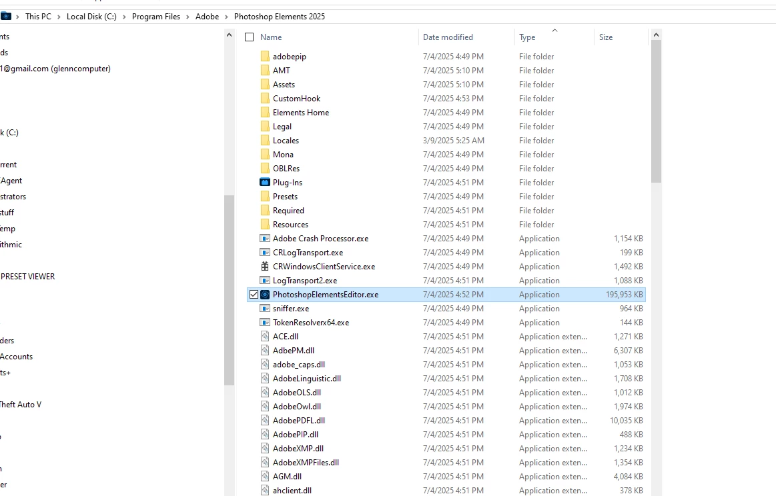Sort files by the Date modified column
Screen dimensions: 776x496
coord(448,37)
